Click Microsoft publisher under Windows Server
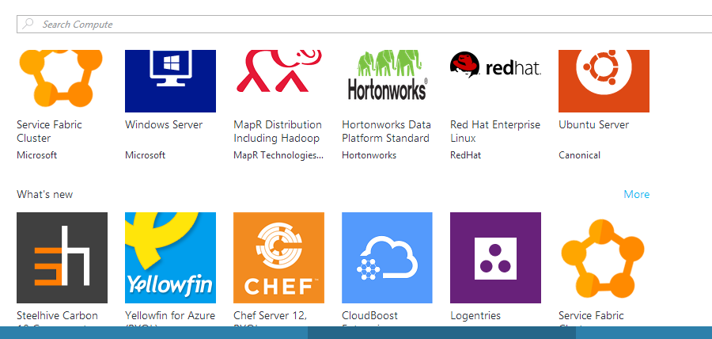The height and width of the screenshot is (339, 712). (145, 155)
